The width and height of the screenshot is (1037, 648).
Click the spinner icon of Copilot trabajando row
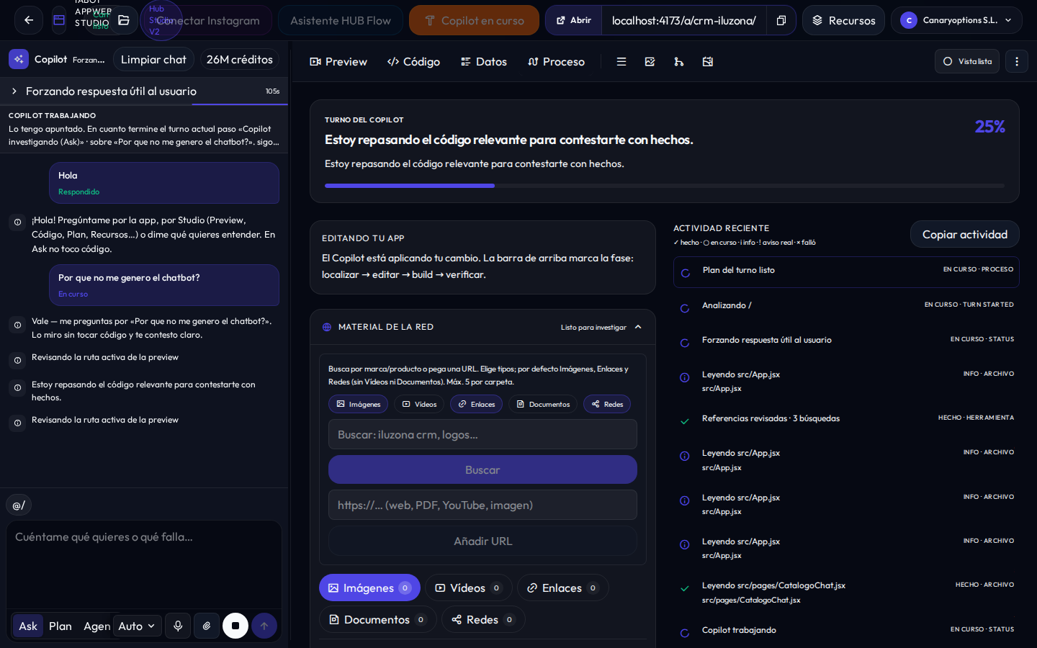[x=685, y=633]
